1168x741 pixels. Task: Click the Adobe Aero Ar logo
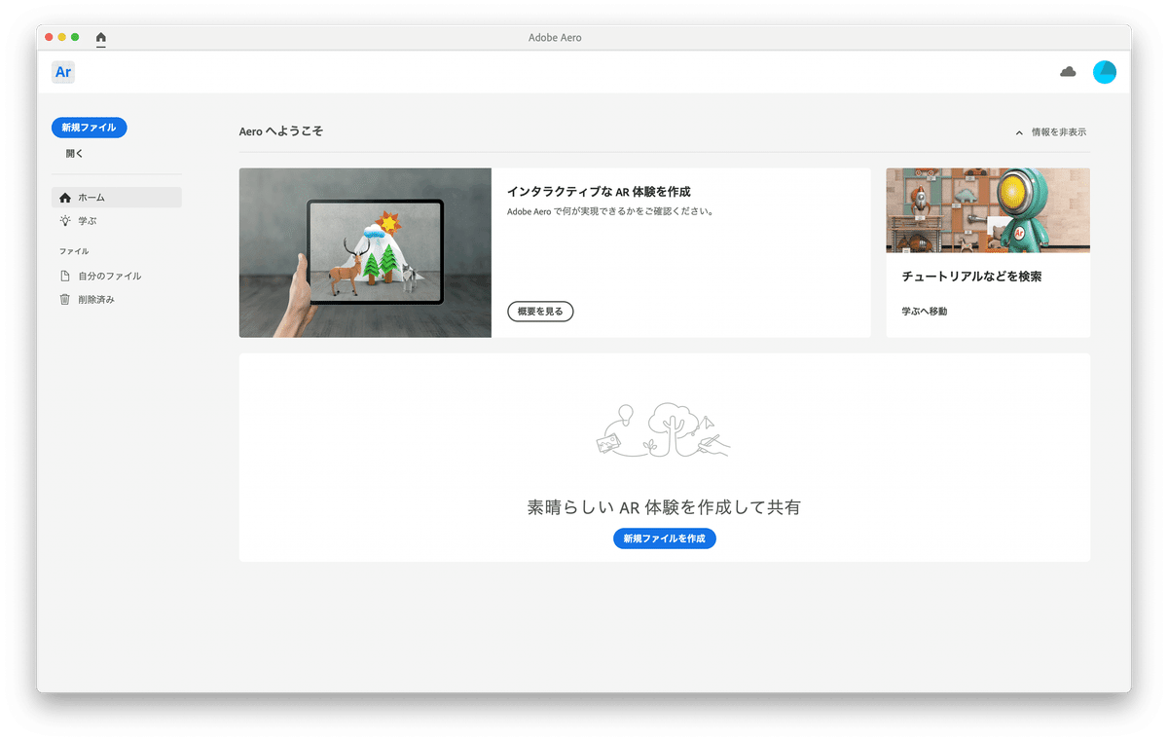click(x=63, y=72)
